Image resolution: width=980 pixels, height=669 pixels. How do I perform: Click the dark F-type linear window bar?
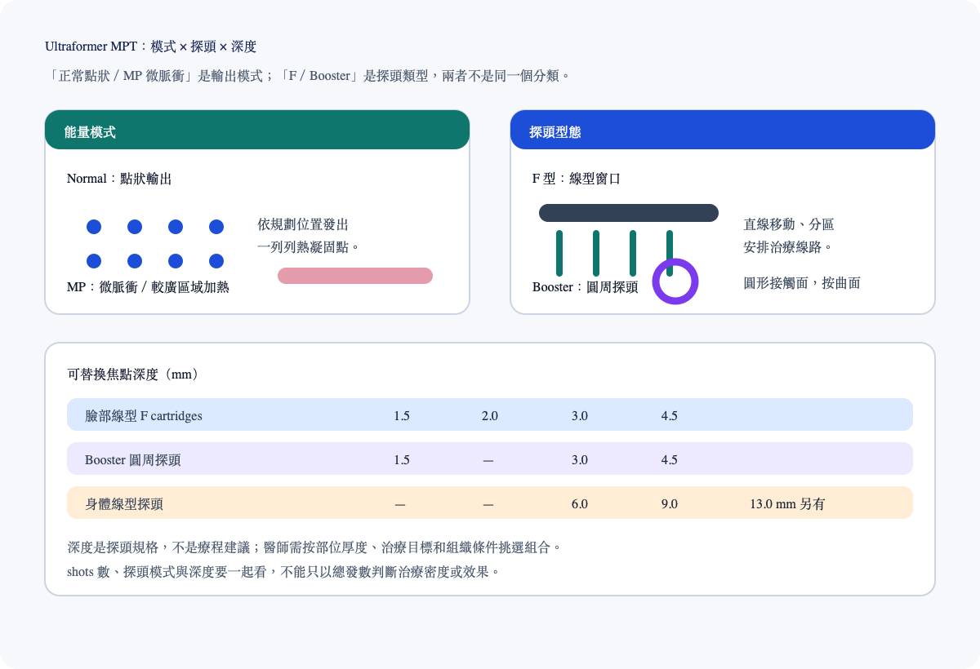tap(629, 213)
